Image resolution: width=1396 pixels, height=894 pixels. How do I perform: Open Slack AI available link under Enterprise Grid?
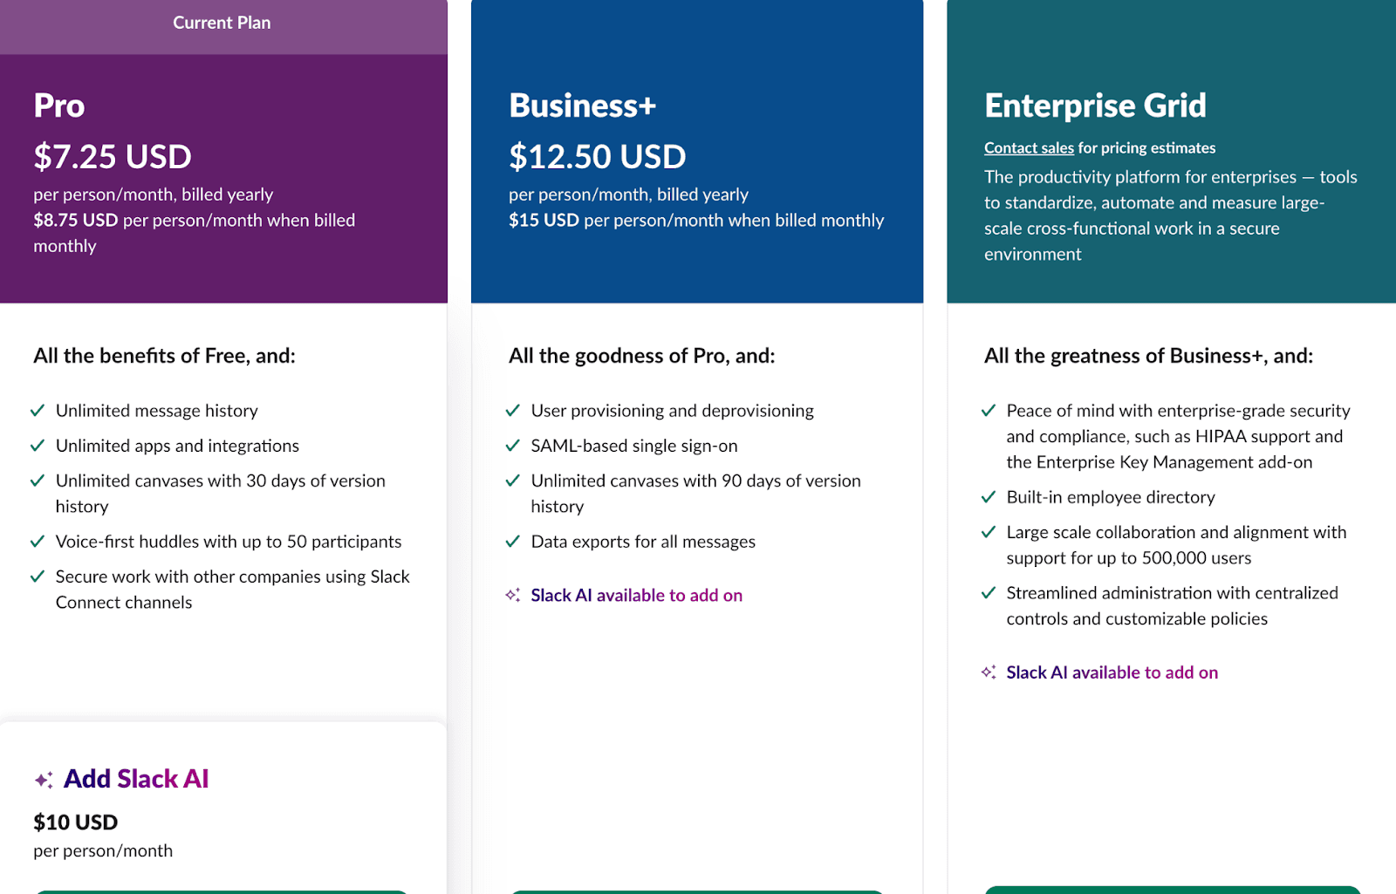[1112, 672]
